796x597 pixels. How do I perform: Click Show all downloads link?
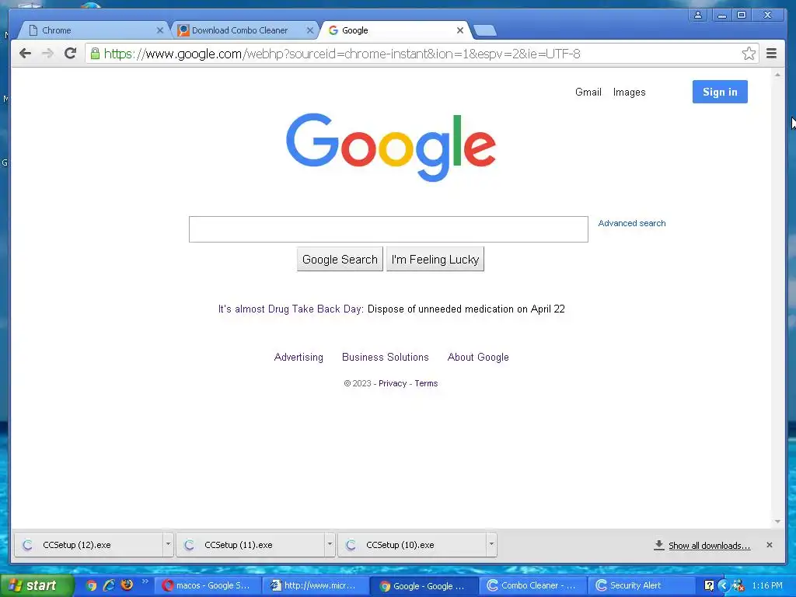[709, 545]
